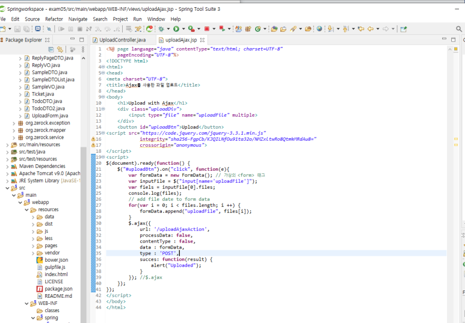
Task: Click the Resume debug icon
Action: click(x=61, y=29)
